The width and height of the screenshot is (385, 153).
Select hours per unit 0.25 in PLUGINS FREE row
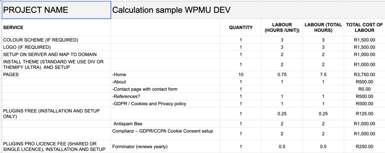click(282, 113)
